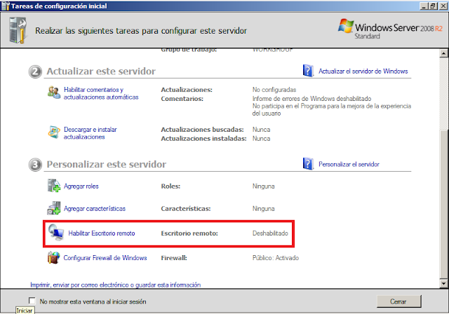Click the 'Deshabilitado' remote desktop status
The width and height of the screenshot is (449, 314).
[x=270, y=233]
